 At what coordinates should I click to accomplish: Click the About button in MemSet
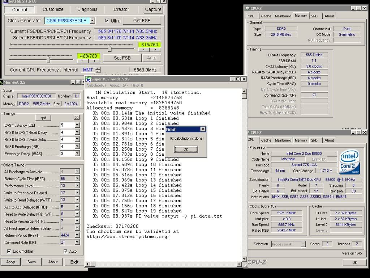point(53,262)
